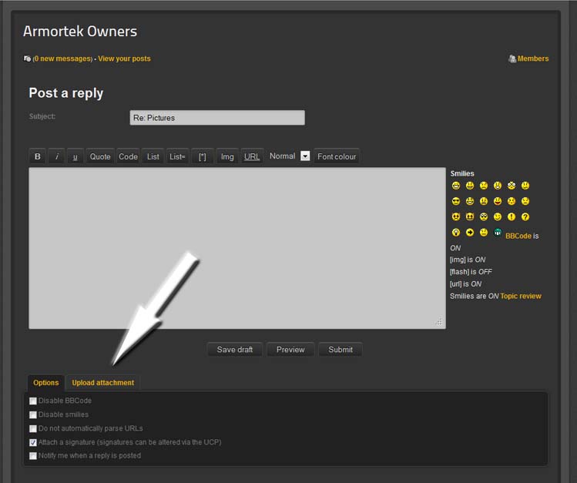Insert the Shocked wide-eyed smiley
This screenshot has width=577, height=483.
pos(512,186)
